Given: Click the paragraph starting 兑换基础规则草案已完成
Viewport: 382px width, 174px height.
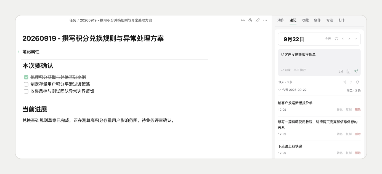Looking at the screenshot, I should tap(99, 121).
